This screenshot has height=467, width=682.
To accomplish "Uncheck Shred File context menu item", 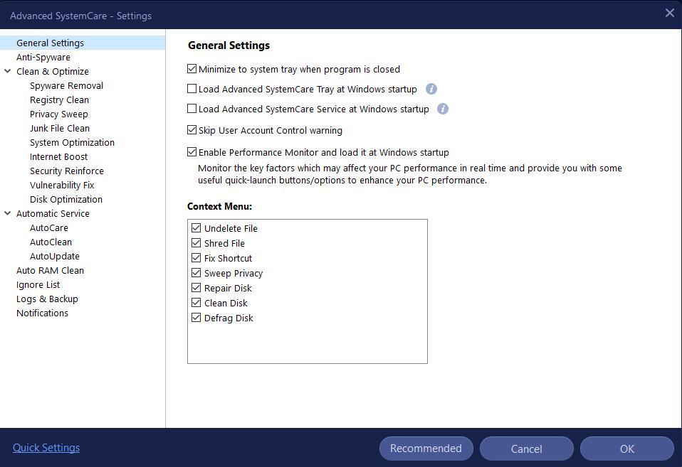I will pyautogui.click(x=196, y=243).
